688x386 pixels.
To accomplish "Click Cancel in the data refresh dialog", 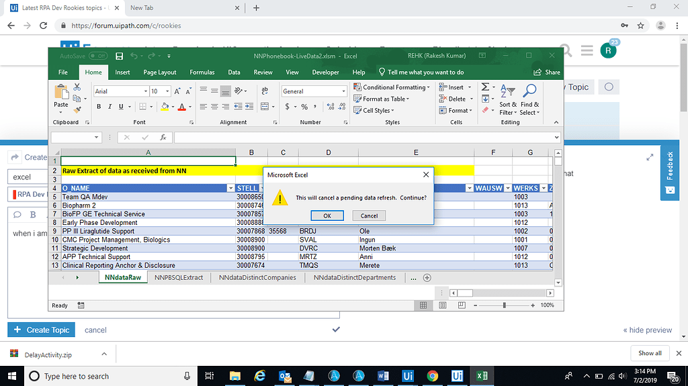I will (x=369, y=215).
